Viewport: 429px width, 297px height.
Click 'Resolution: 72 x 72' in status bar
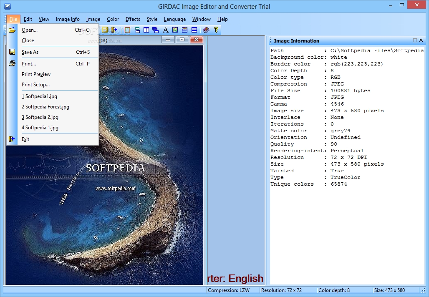coord(281,290)
